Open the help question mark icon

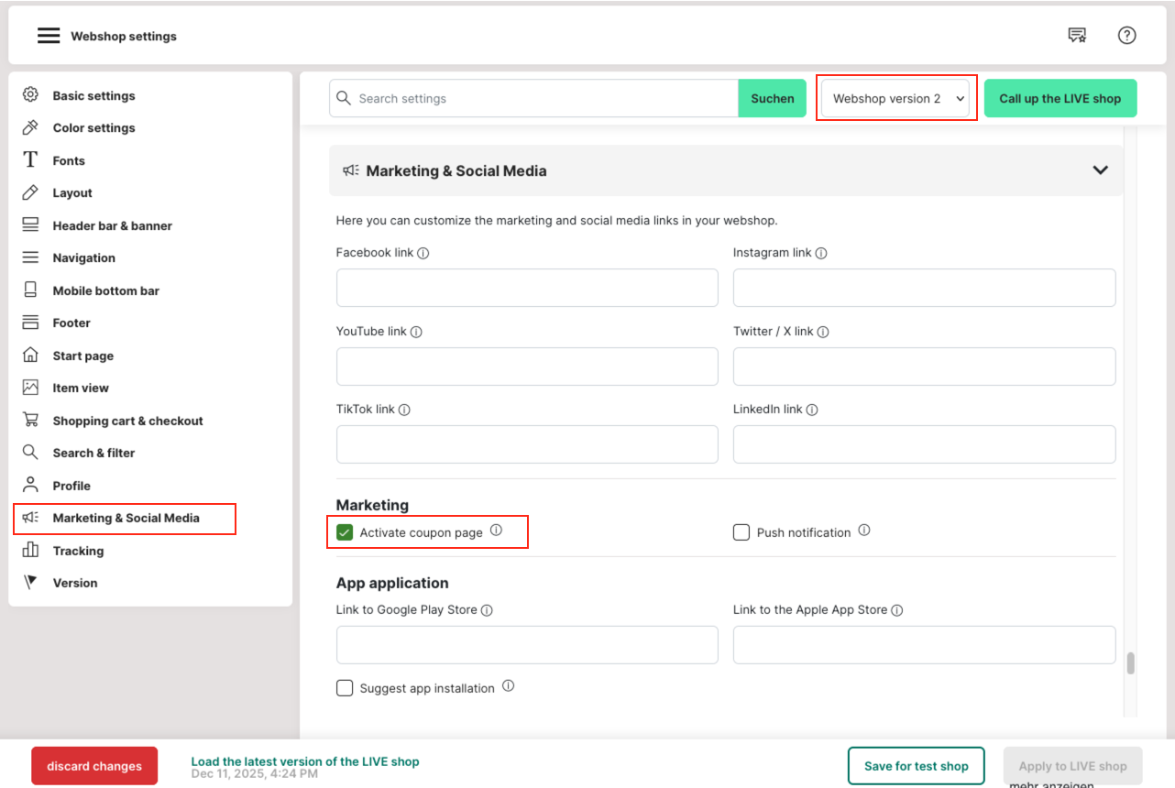(x=1126, y=36)
